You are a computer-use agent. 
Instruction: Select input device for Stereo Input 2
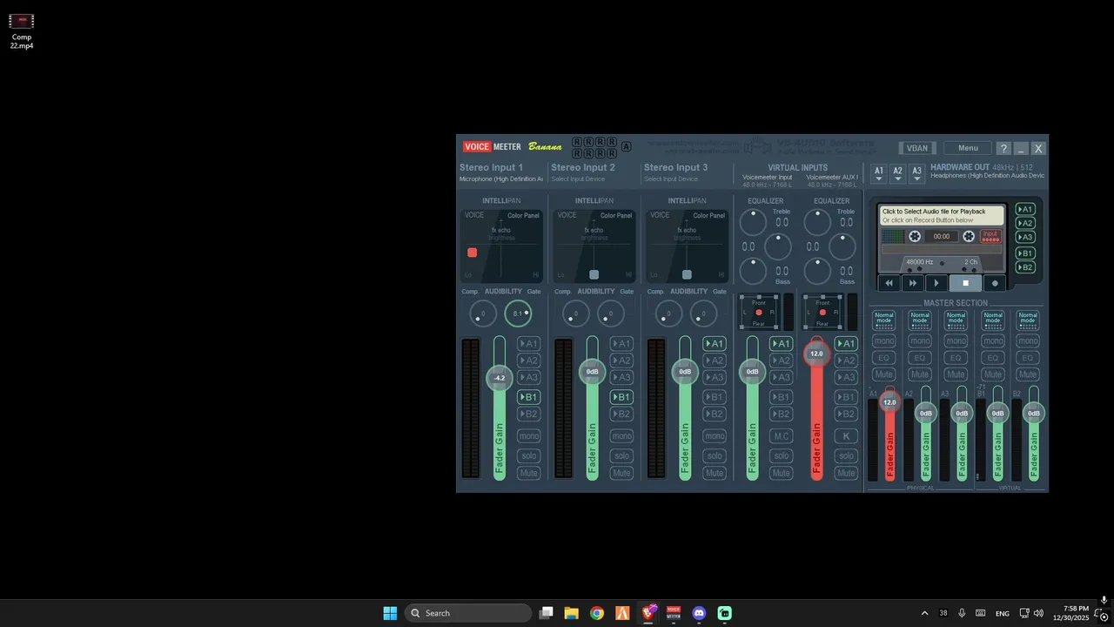point(578,179)
